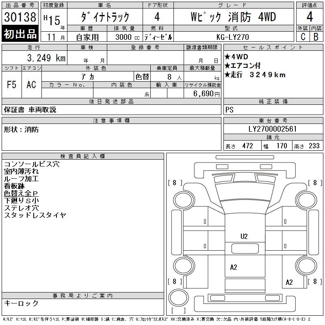325x325 pixels.
Task: Click the grade text Wピック 消防 4WD
Action: point(233,17)
